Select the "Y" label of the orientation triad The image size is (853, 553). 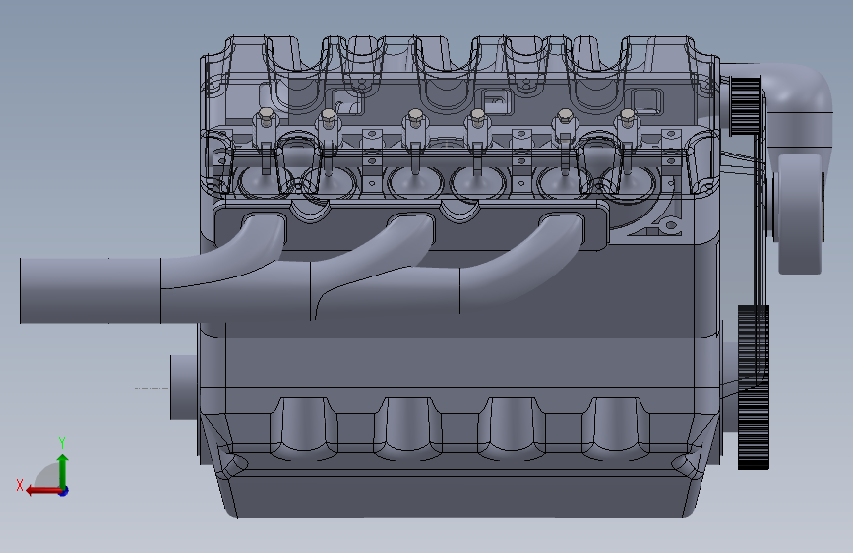[62, 442]
